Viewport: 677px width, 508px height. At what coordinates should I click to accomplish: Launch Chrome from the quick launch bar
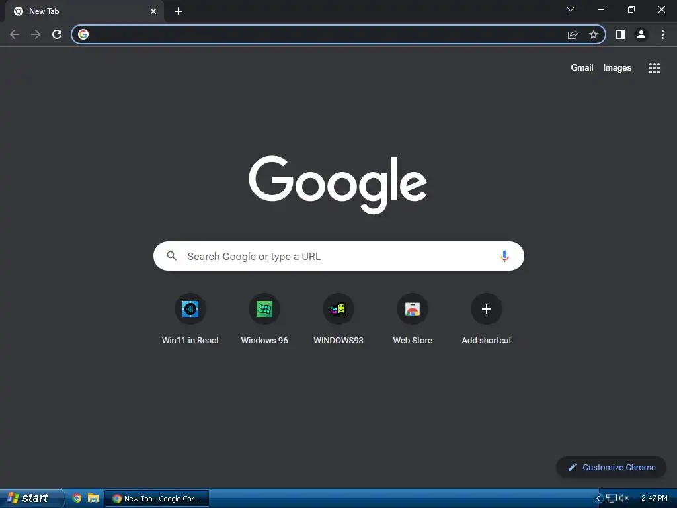point(77,498)
